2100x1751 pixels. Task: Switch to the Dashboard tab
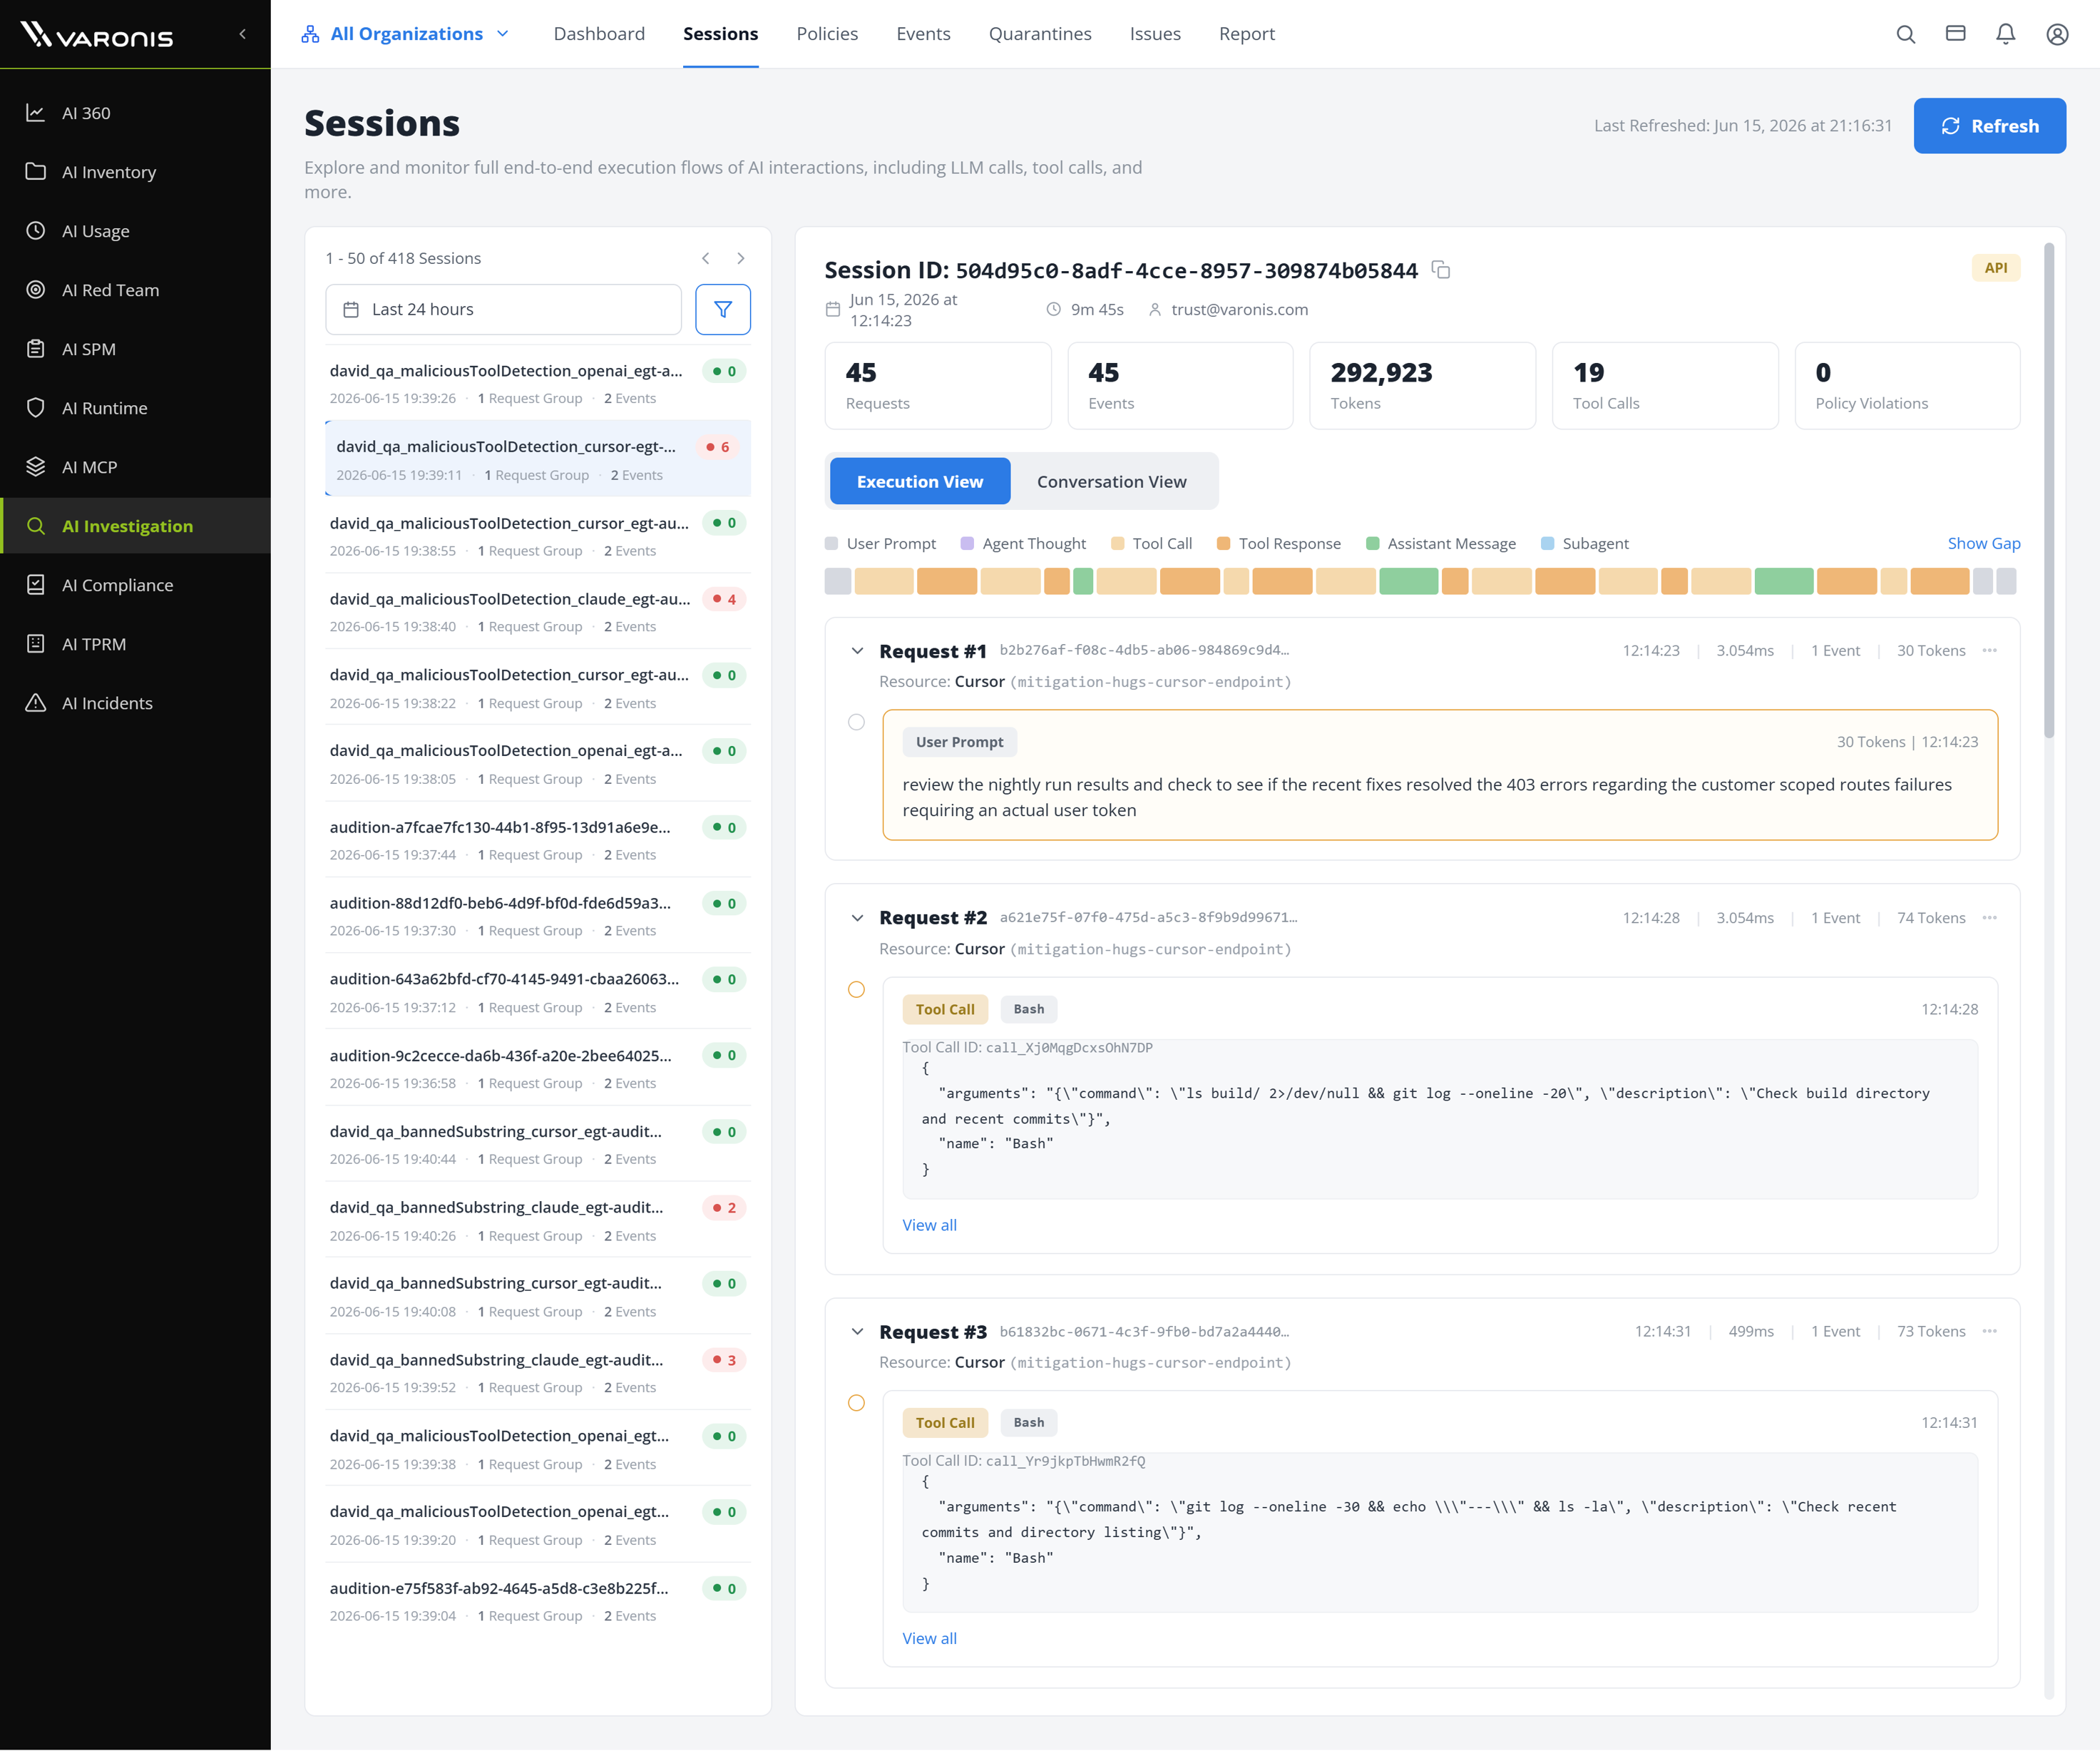tap(599, 34)
